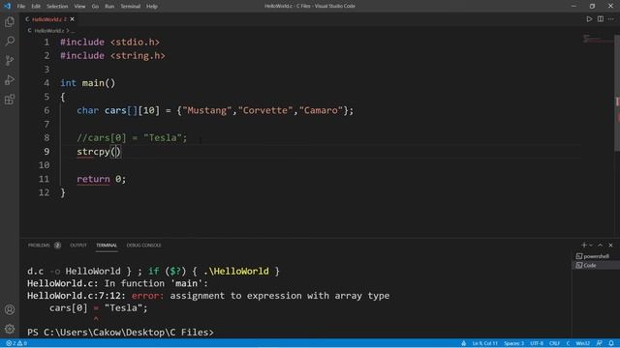Screen dimensions: 620x348
Task: Click the commented cars[0] = "Tesla" line
Action: [132, 137]
